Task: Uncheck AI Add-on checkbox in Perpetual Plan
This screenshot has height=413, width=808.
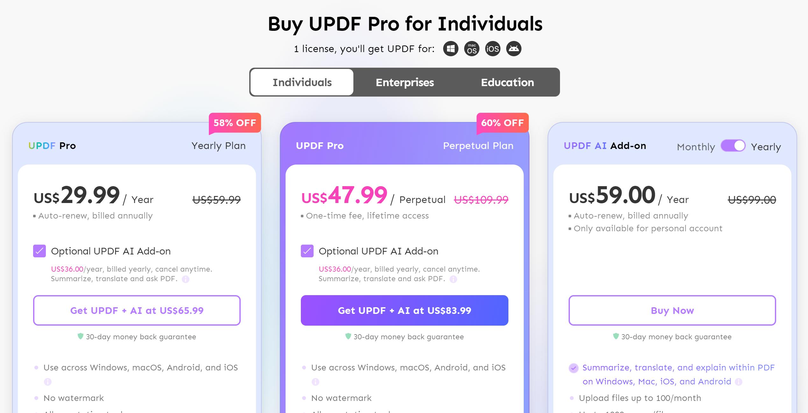Action: coord(307,251)
